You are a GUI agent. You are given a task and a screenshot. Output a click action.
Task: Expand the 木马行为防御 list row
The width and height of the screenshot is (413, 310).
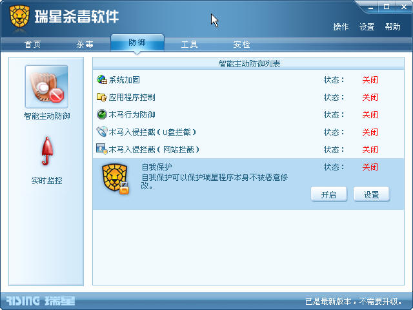click(248, 114)
